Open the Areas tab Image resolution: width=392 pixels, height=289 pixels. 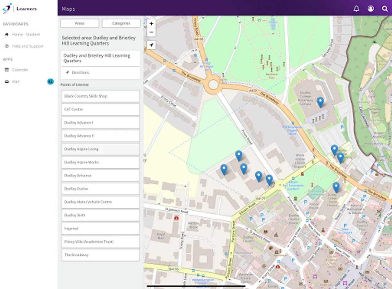point(80,23)
